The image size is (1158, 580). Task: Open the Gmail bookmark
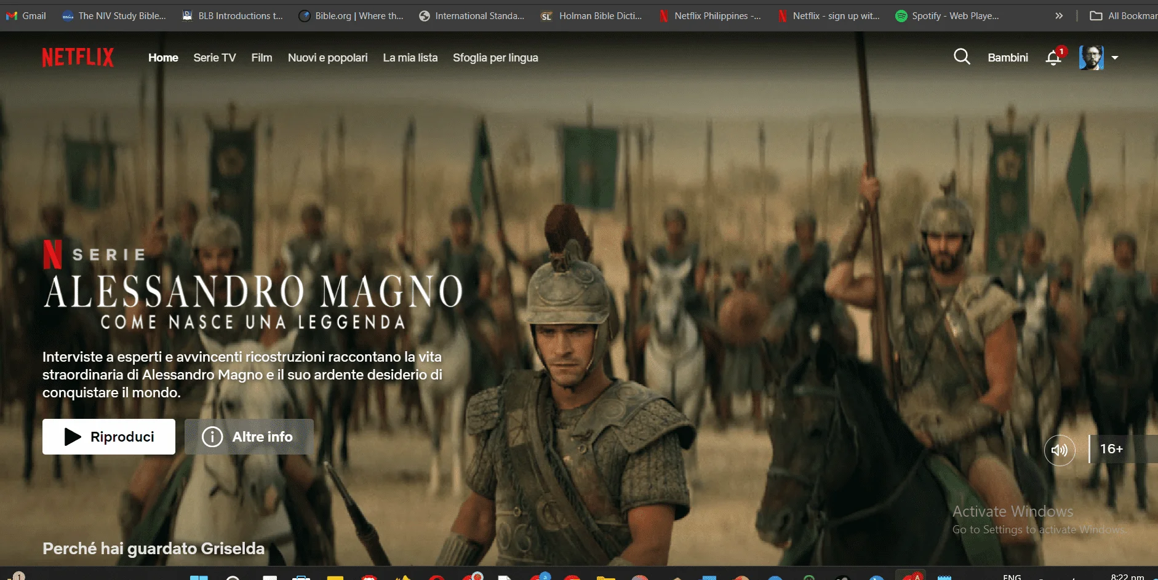[26, 16]
